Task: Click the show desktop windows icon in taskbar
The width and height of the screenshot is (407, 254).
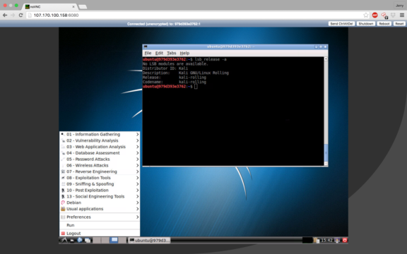Action: point(88,241)
